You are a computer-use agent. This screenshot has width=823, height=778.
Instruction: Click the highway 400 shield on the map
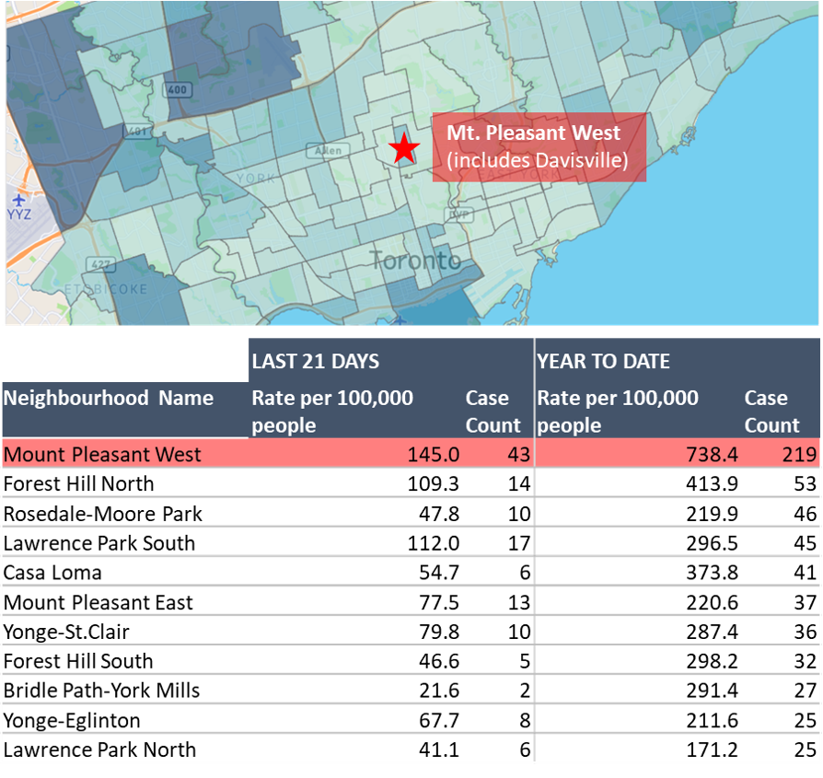tap(178, 90)
